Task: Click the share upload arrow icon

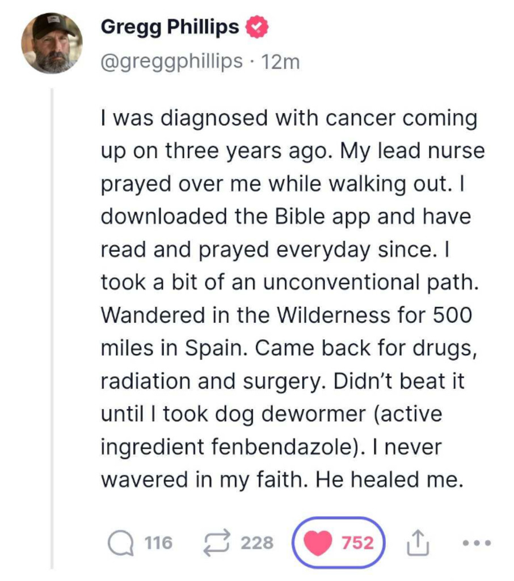Action: (x=417, y=543)
